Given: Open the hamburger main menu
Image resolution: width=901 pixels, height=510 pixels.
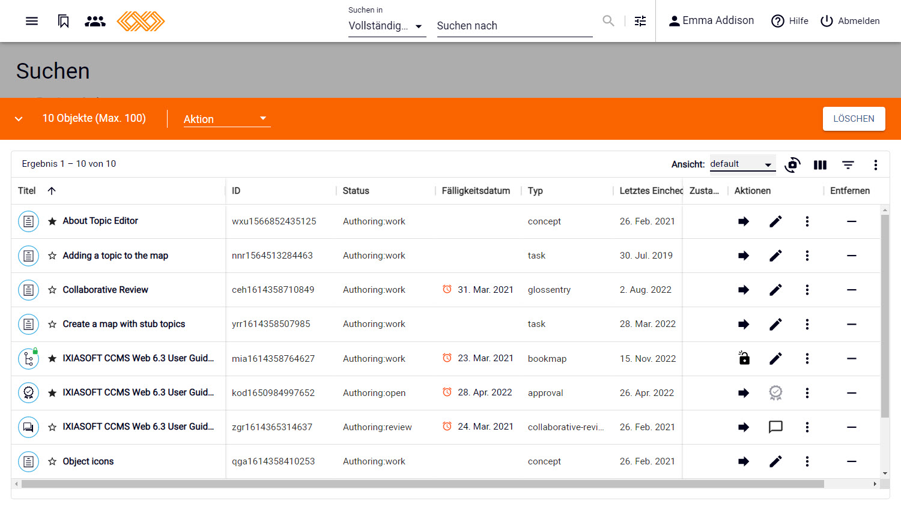Looking at the screenshot, I should [x=32, y=21].
